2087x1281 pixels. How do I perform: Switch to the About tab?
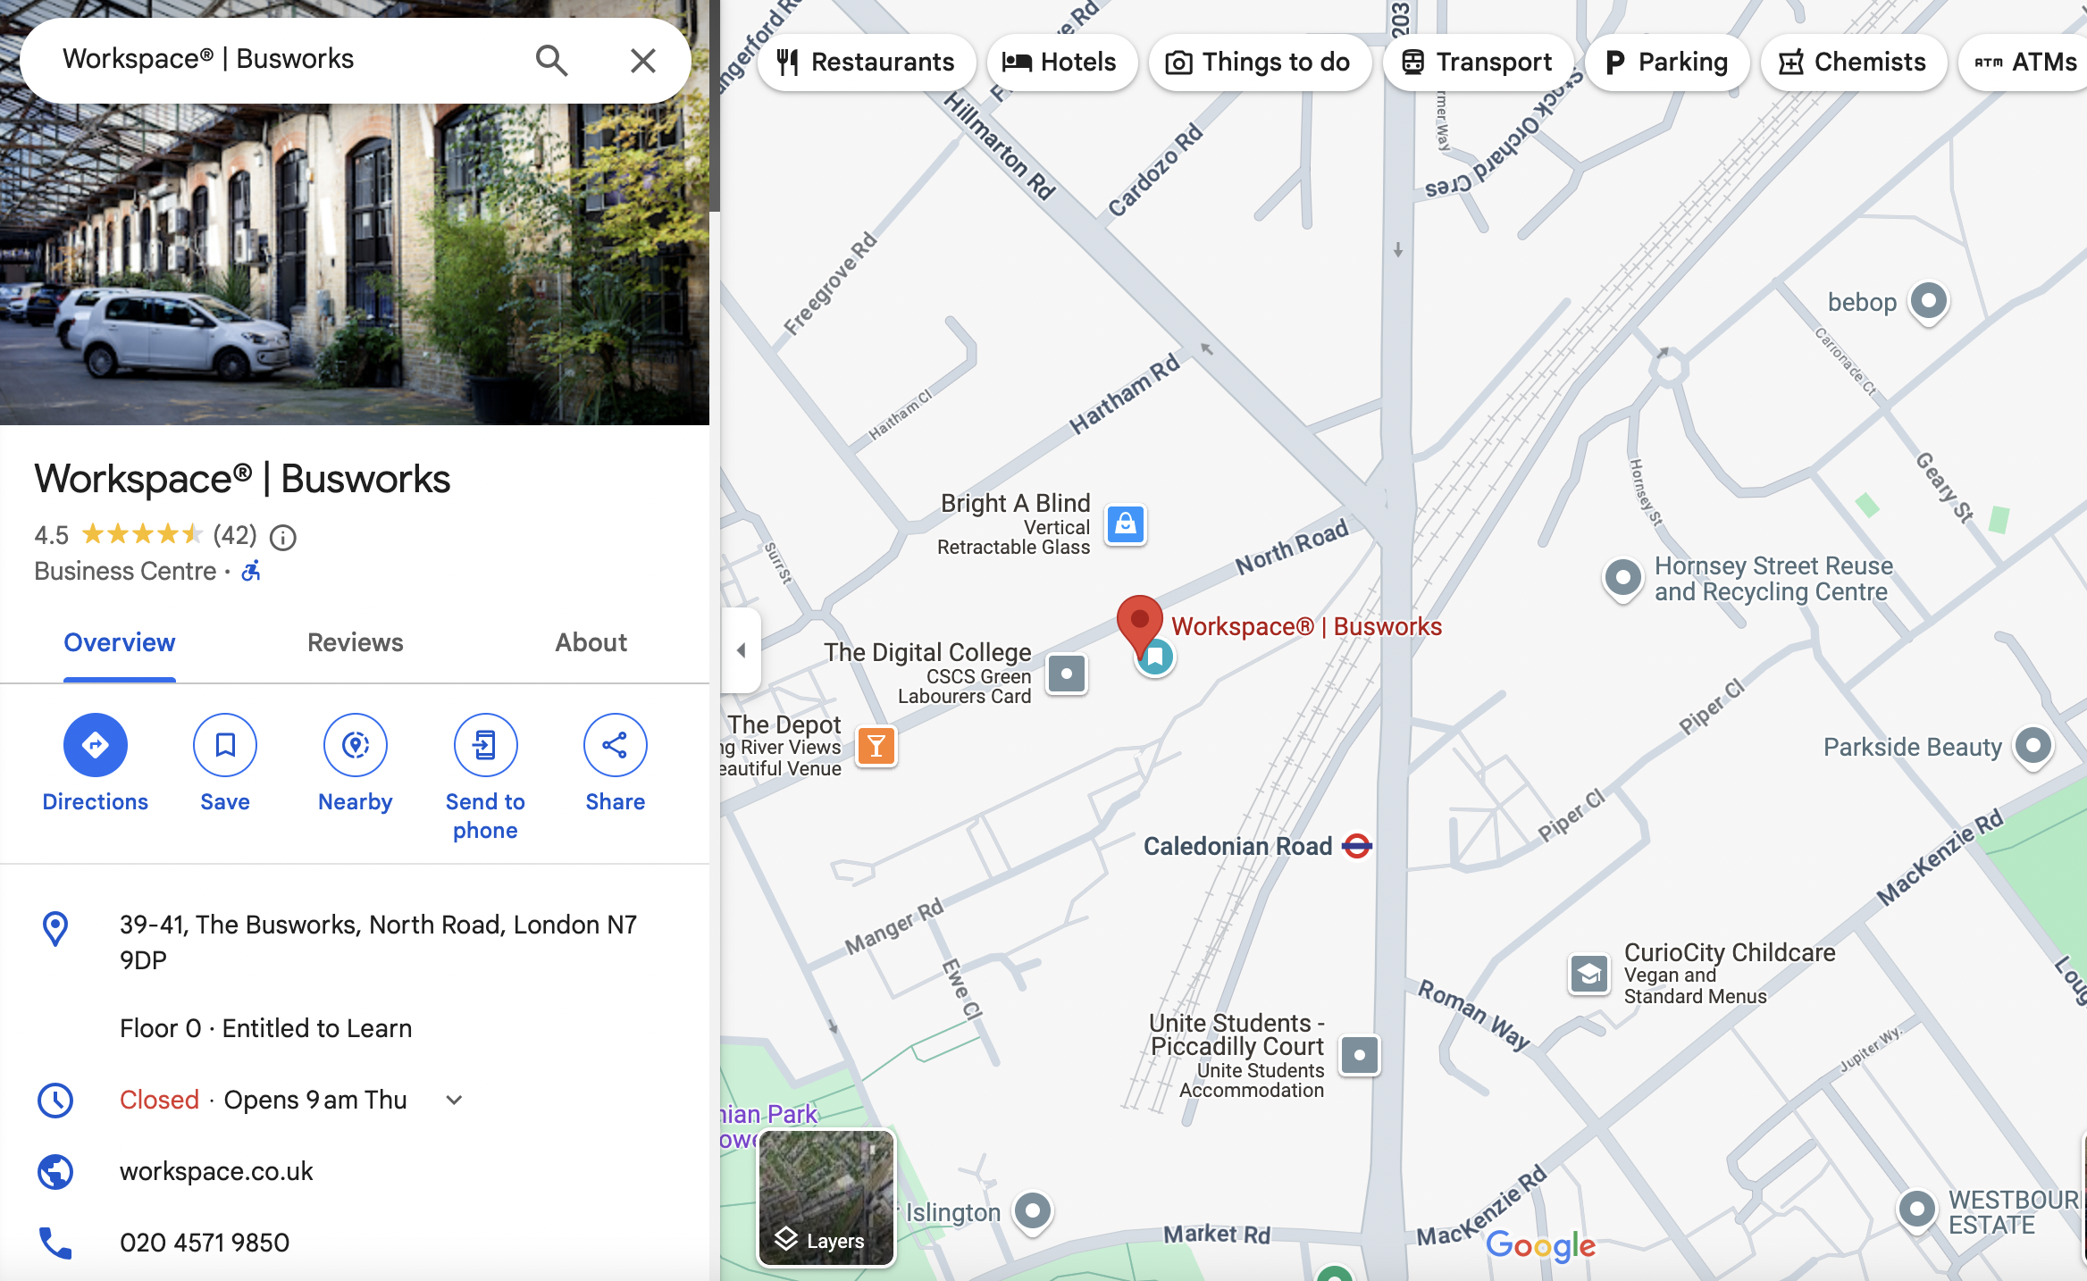coord(591,642)
